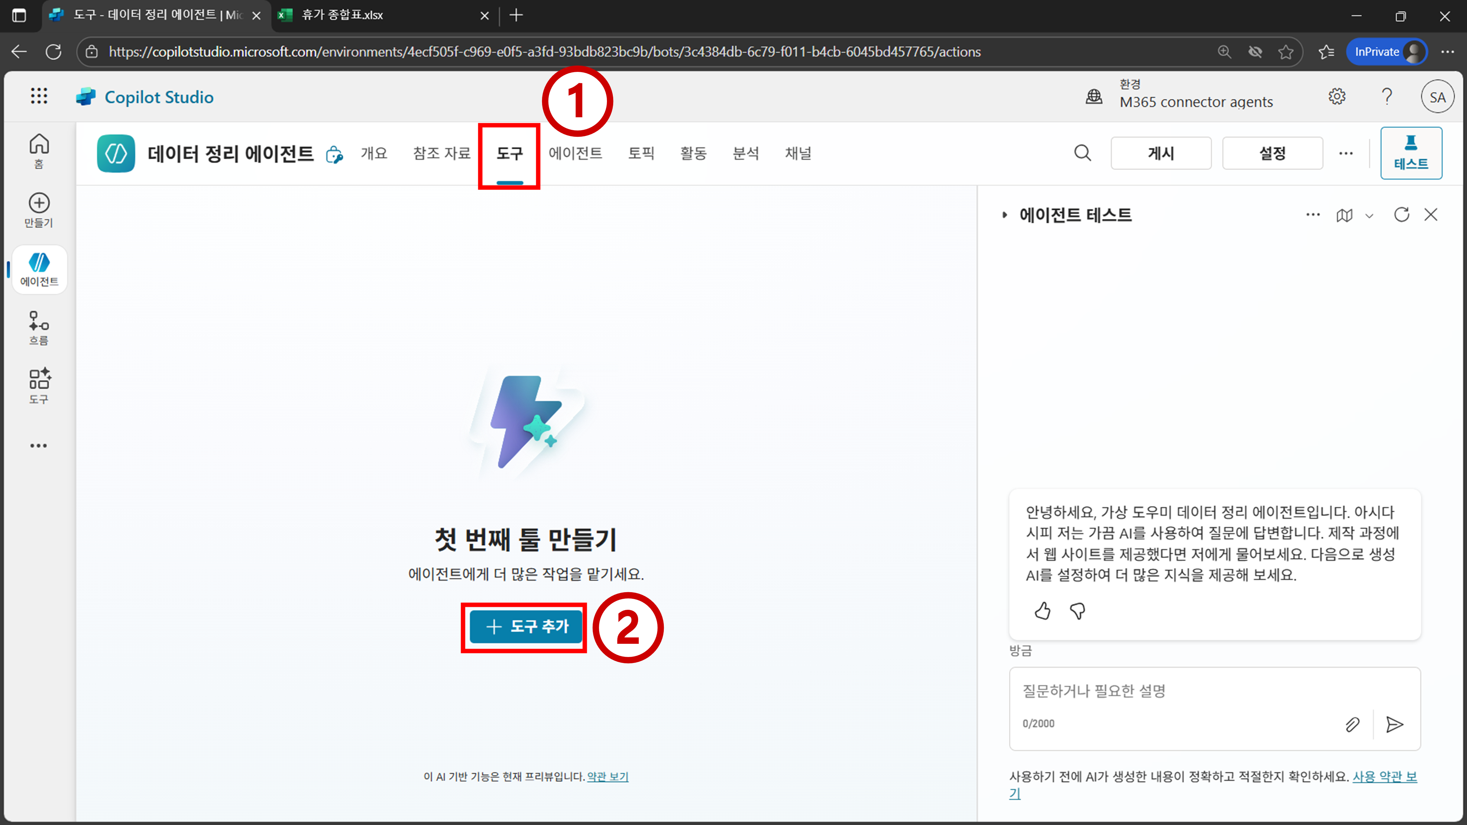Refresh the agent test conversation
The image size is (1467, 825).
click(1401, 214)
